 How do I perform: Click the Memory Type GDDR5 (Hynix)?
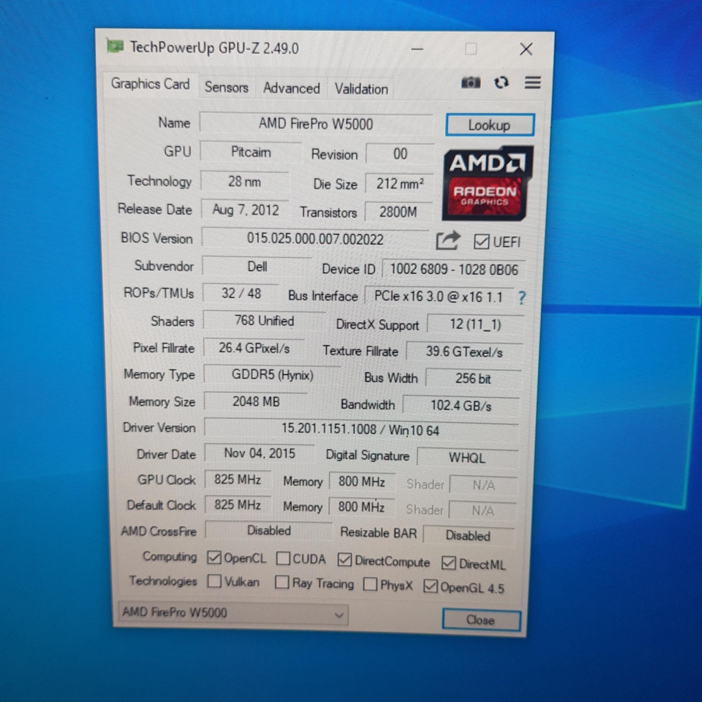272,375
